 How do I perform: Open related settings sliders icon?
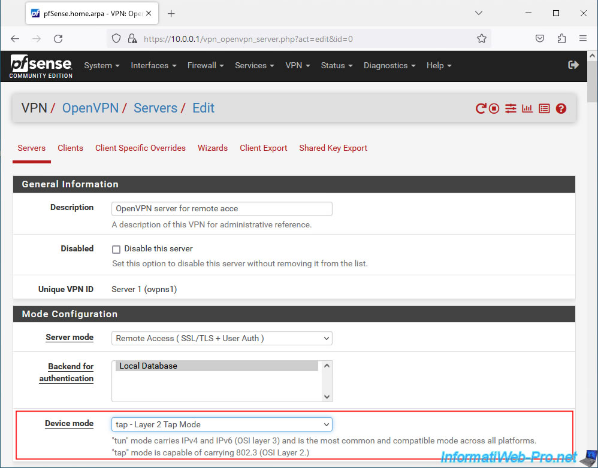[x=511, y=108]
